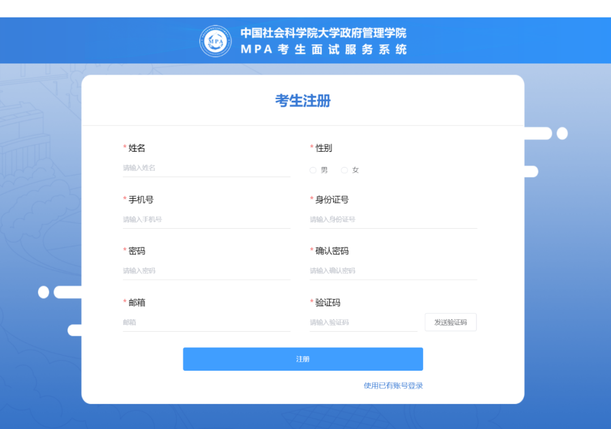Focus the 请输入密码 password field

click(206, 271)
